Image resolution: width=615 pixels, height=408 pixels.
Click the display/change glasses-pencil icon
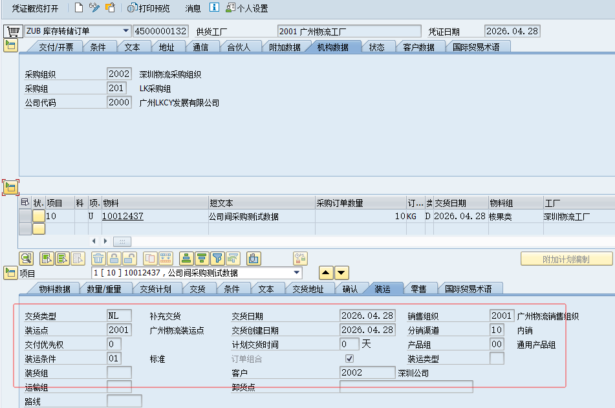tap(94, 8)
